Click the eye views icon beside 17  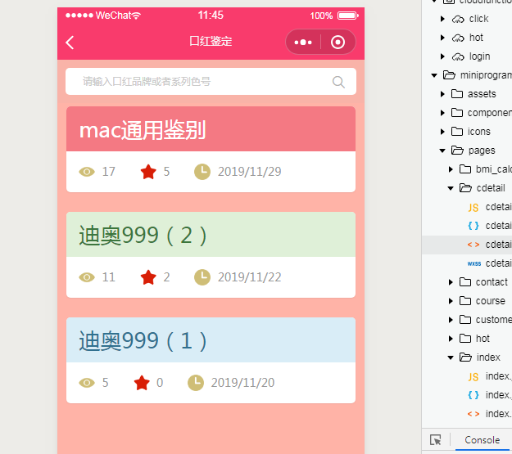point(87,172)
